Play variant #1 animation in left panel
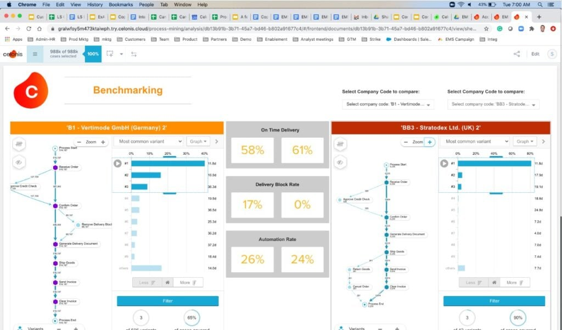This screenshot has width=562, height=330. [117, 163]
